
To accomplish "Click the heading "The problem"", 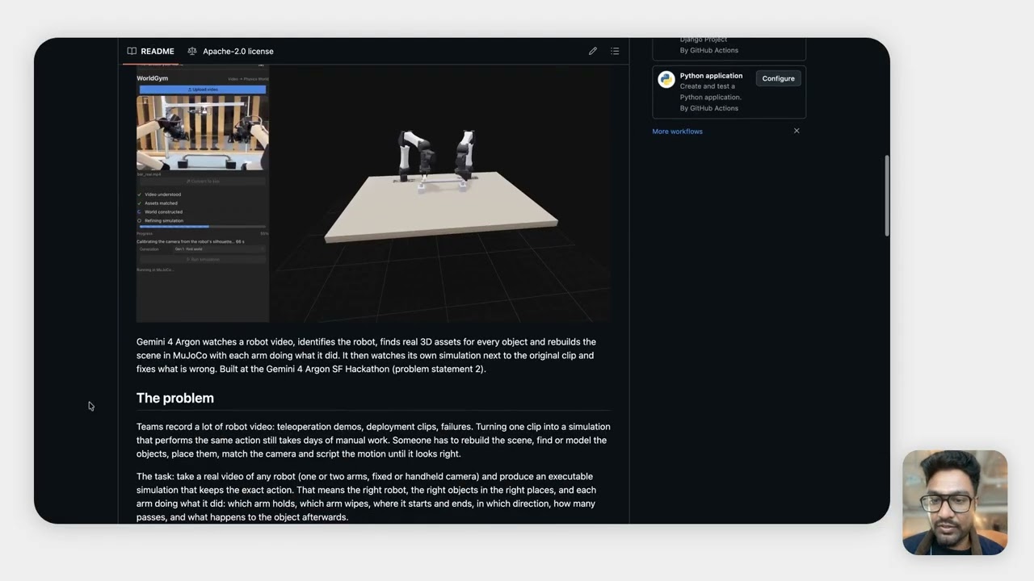I will tap(175, 398).
